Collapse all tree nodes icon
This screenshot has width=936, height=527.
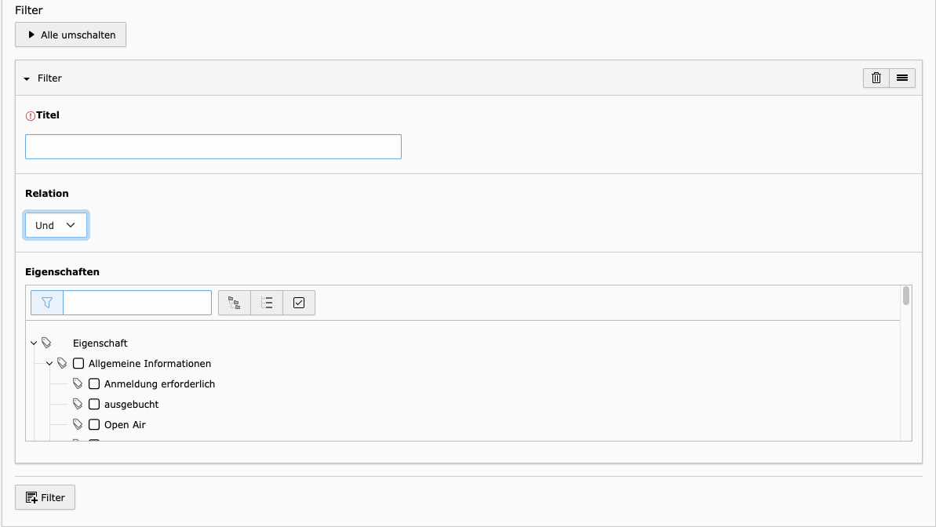[x=267, y=303]
